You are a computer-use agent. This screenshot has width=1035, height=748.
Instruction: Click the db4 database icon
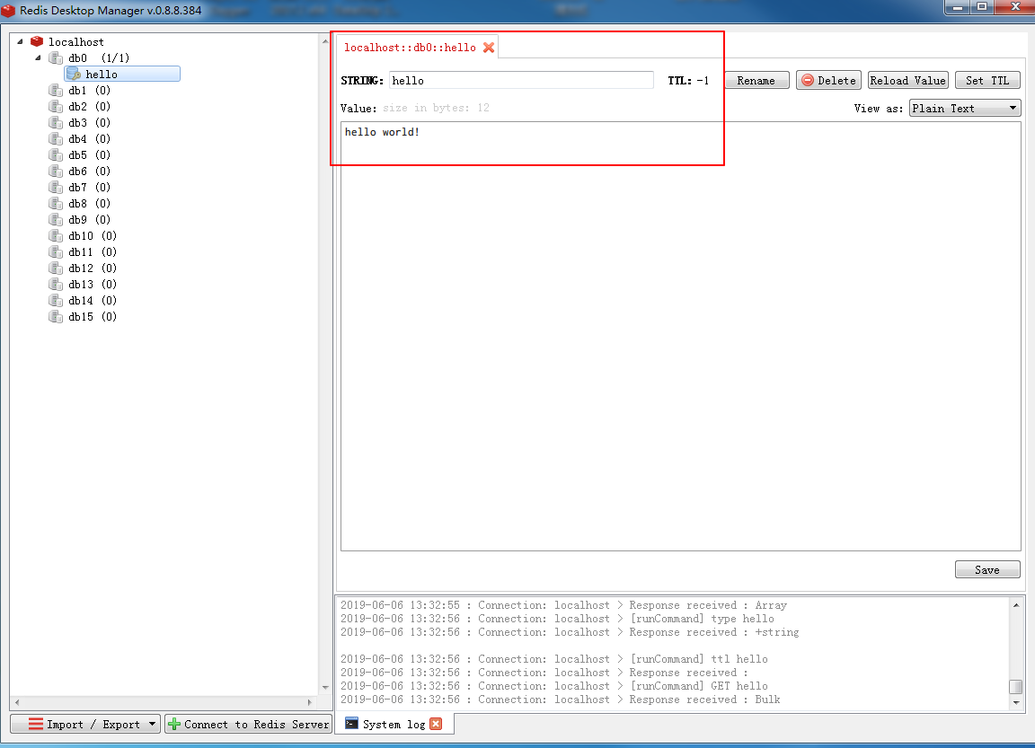56,138
